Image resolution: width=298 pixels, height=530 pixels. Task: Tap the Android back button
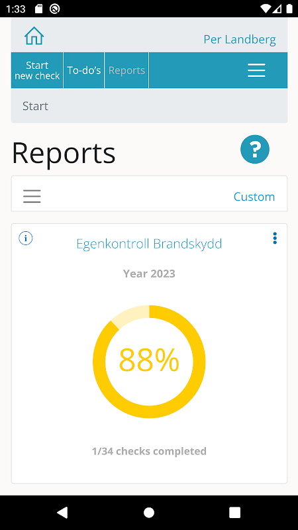pos(62,512)
